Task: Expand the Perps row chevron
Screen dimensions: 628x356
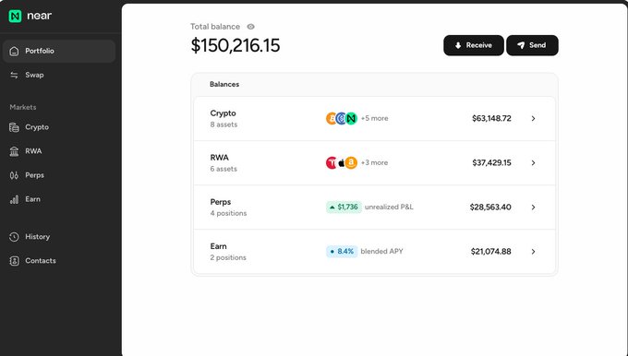Action: coord(533,208)
